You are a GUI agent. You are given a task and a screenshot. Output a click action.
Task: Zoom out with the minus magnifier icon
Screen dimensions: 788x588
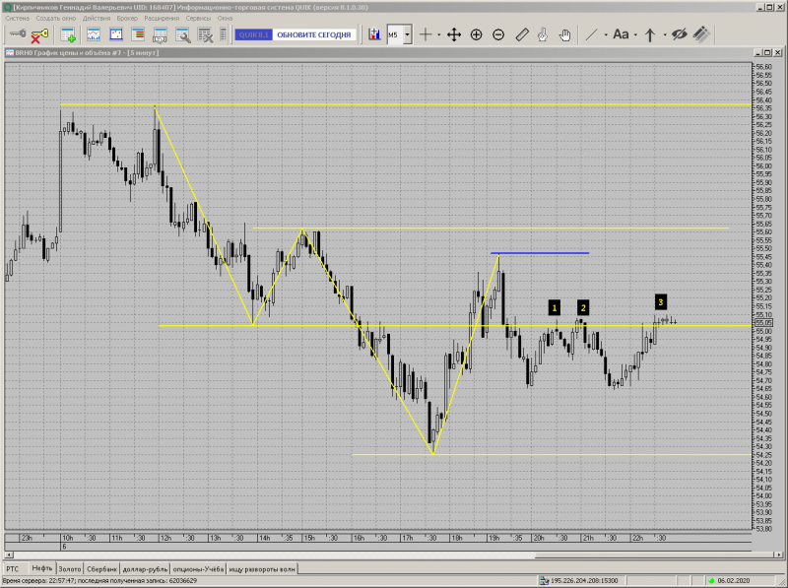coord(498,34)
